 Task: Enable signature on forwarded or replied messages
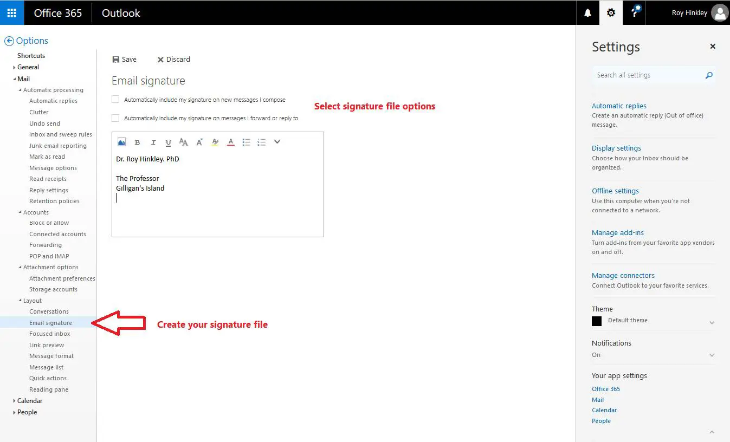(115, 118)
